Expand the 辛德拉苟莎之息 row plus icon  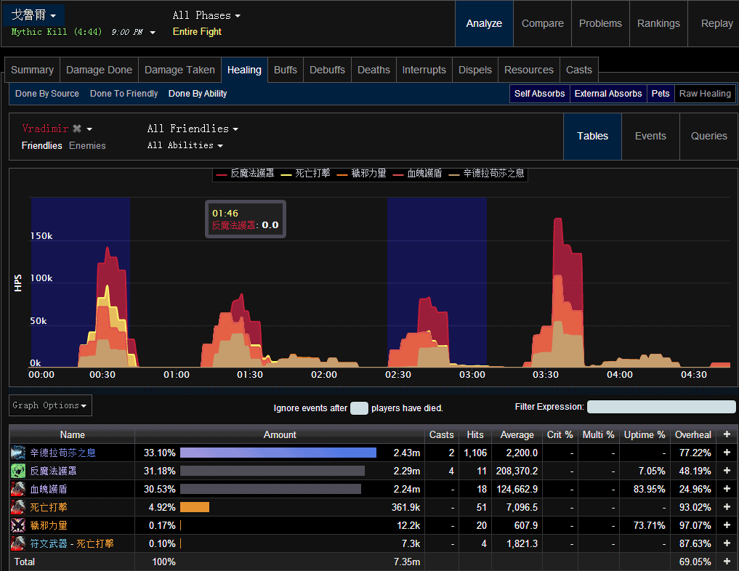click(x=727, y=453)
